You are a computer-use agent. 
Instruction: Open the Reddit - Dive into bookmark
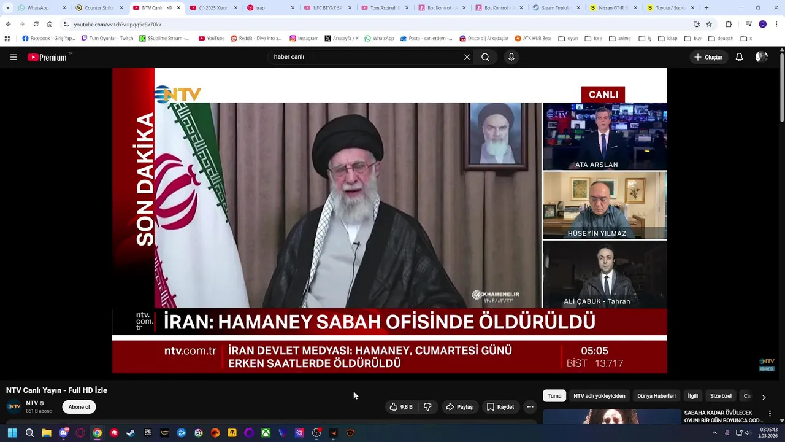click(256, 38)
